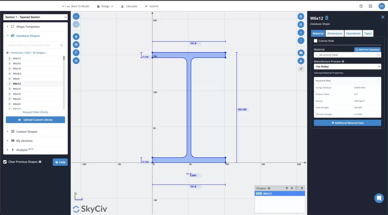Click the blue Help button
388x215 pixels.
60,162
